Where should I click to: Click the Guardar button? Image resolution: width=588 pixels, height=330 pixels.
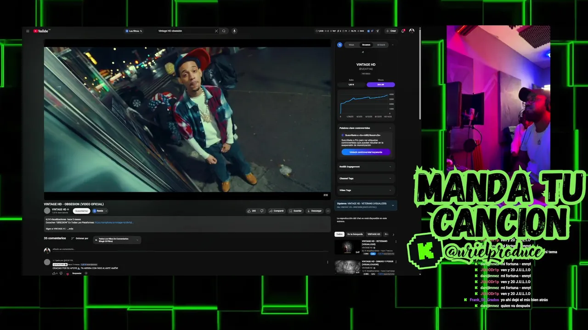[x=295, y=211]
